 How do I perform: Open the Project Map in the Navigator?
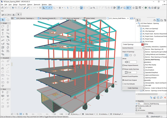click(x=154, y=20)
